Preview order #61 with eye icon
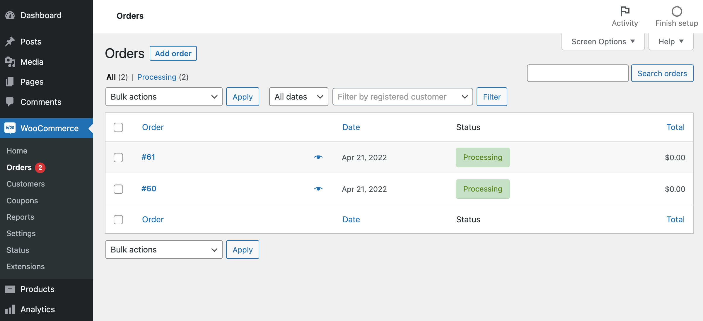The width and height of the screenshot is (703, 321). [318, 157]
